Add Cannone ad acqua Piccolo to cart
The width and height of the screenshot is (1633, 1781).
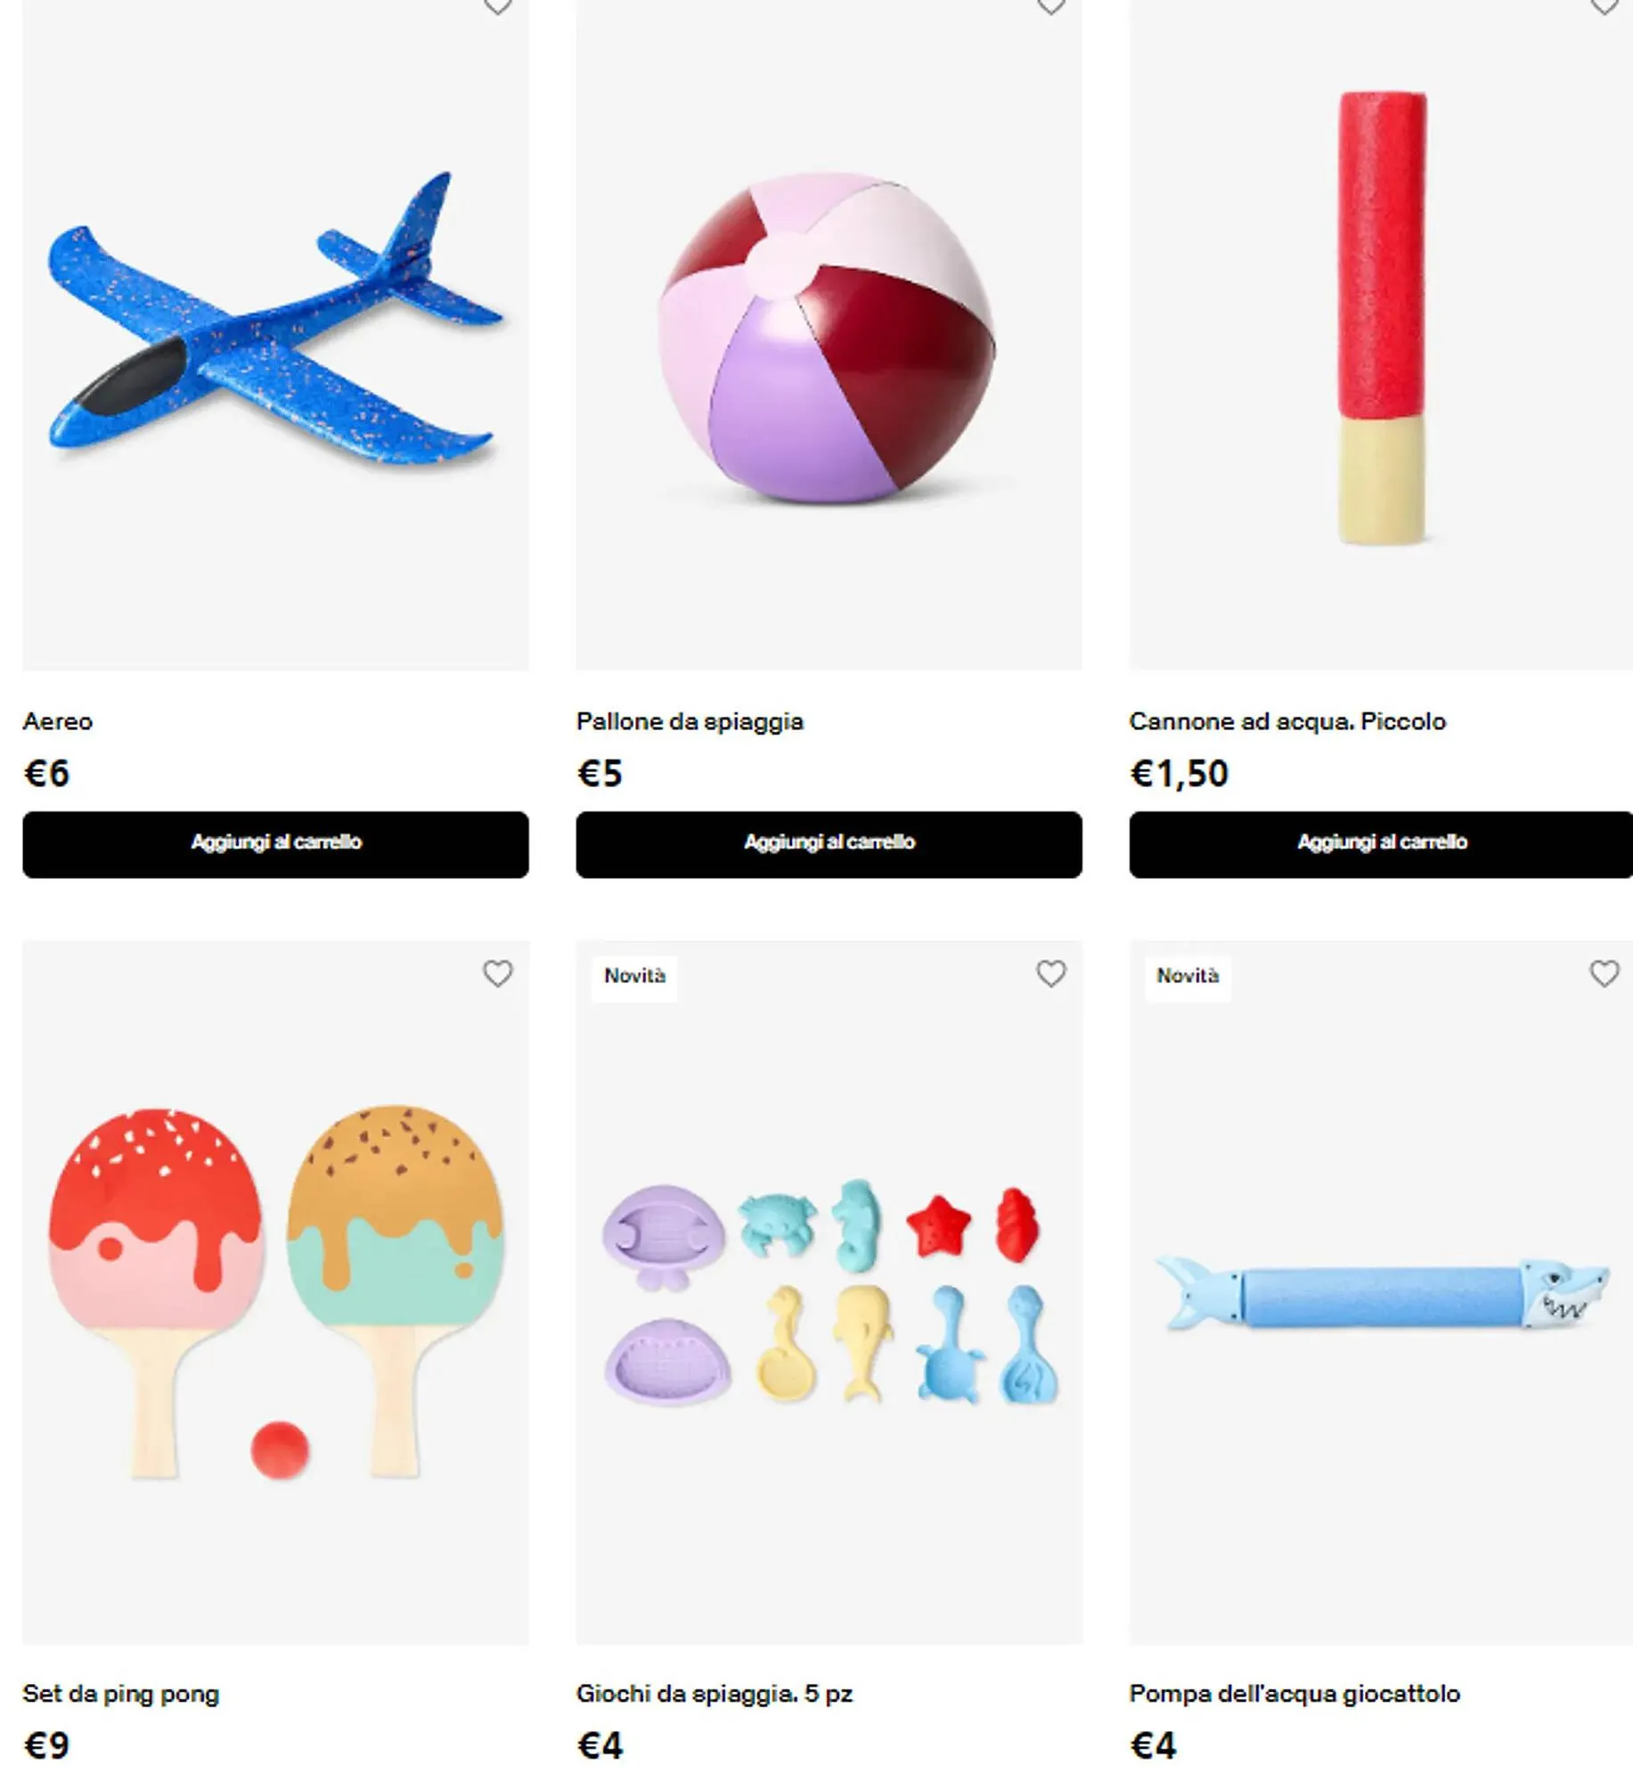pyautogui.click(x=1381, y=844)
